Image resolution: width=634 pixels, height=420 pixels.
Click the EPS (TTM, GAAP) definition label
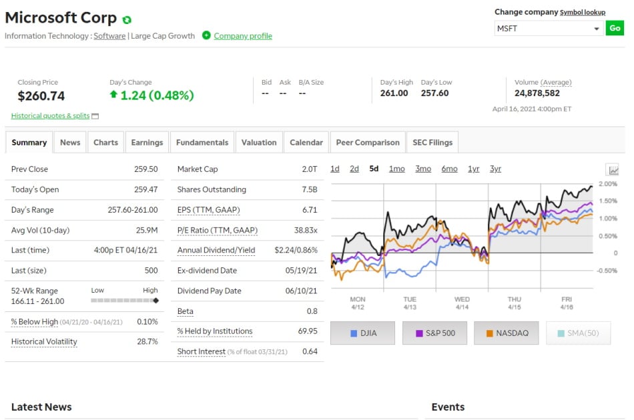tap(209, 210)
